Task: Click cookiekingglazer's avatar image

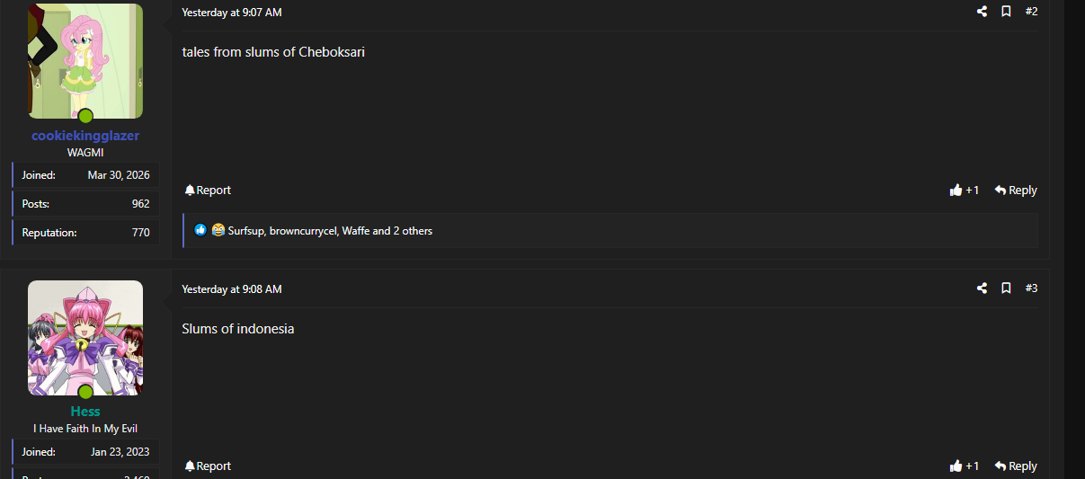Action: click(85, 60)
